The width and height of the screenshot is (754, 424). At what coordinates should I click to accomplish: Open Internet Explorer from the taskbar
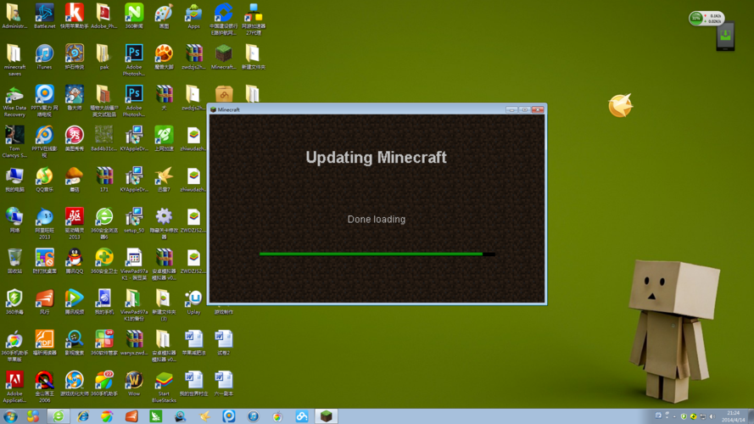pos(83,416)
